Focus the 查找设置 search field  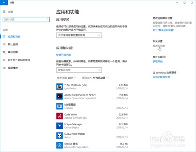coord(26,20)
